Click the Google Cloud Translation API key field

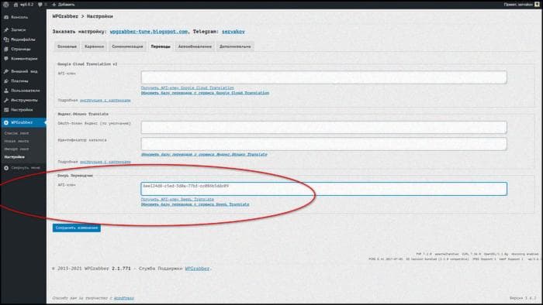(x=323, y=77)
